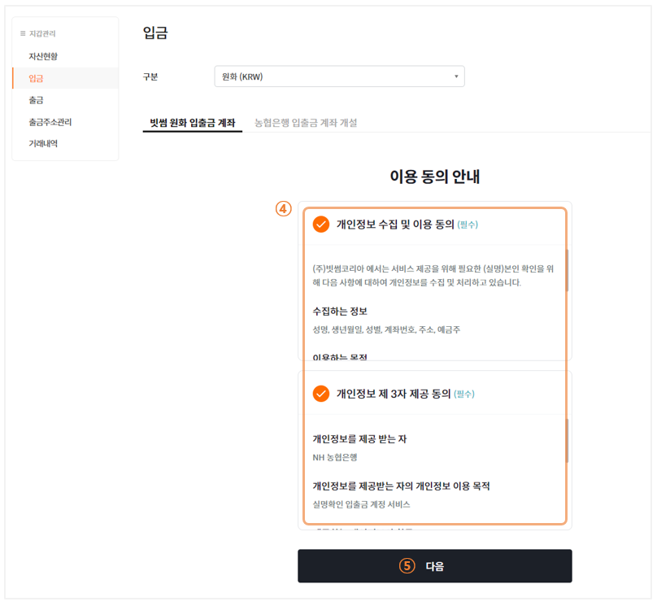
Task: Click the text NH 농협은행
Action: pyautogui.click(x=335, y=457)
